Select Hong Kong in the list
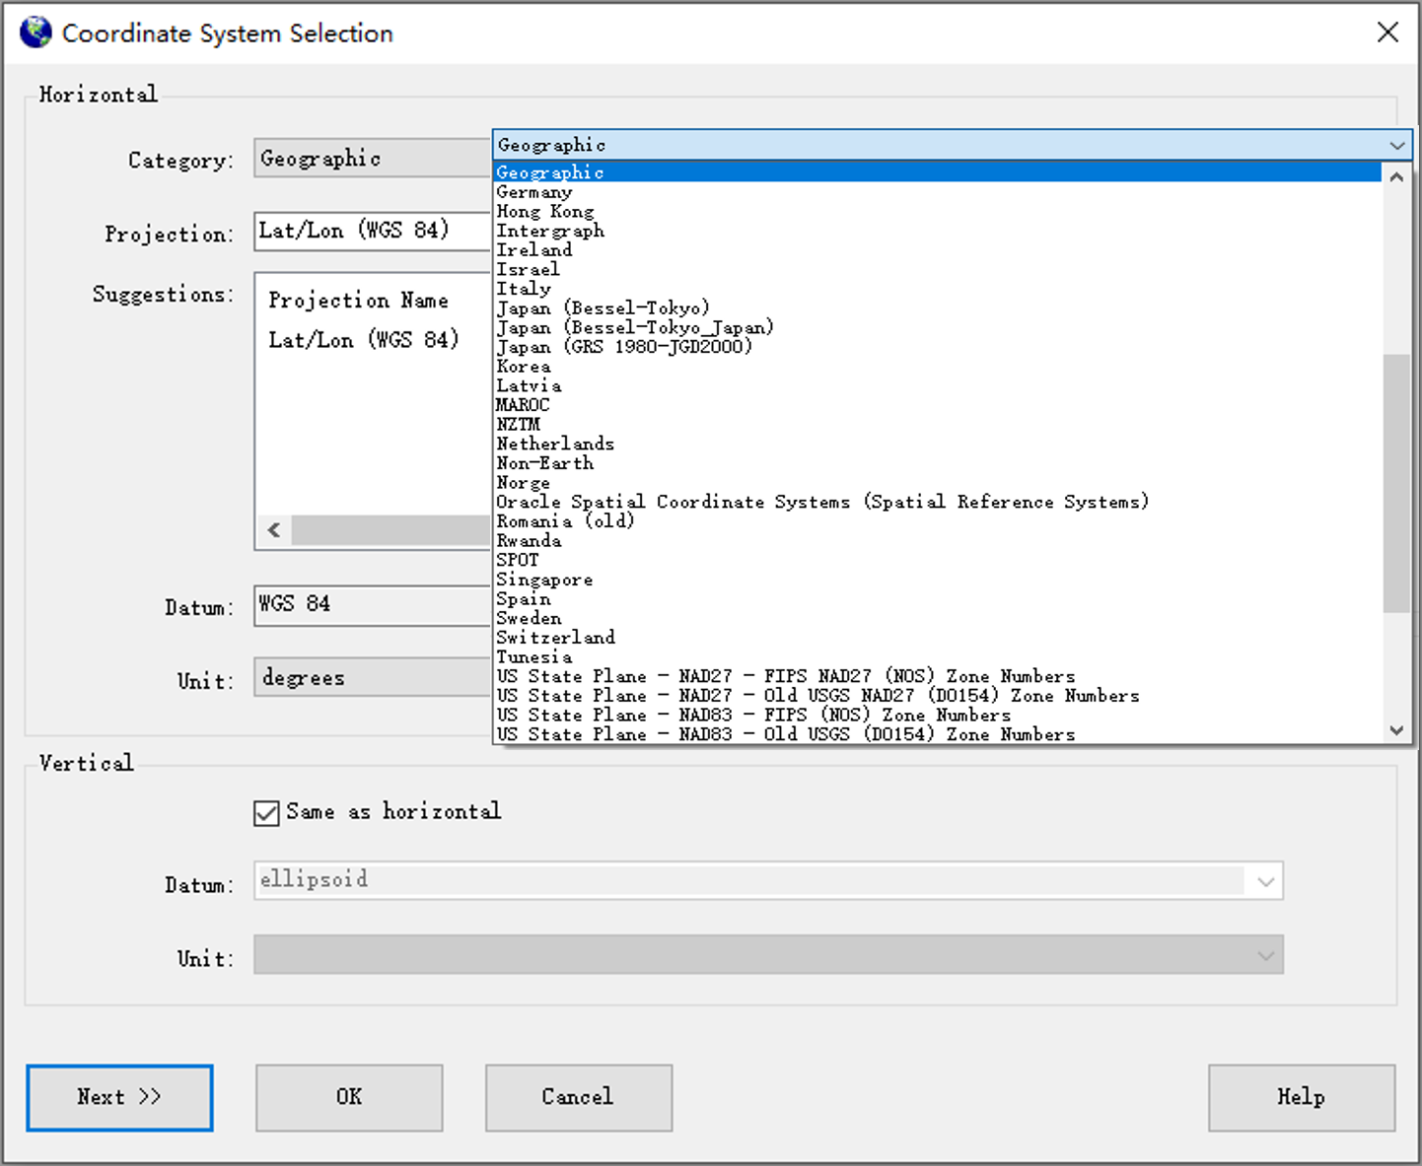 point(937,211)
